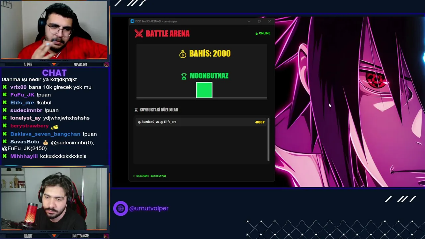Click the gray dot before Elifs_dre
Viewport: 425px width, 239px height.
(162, 122)
